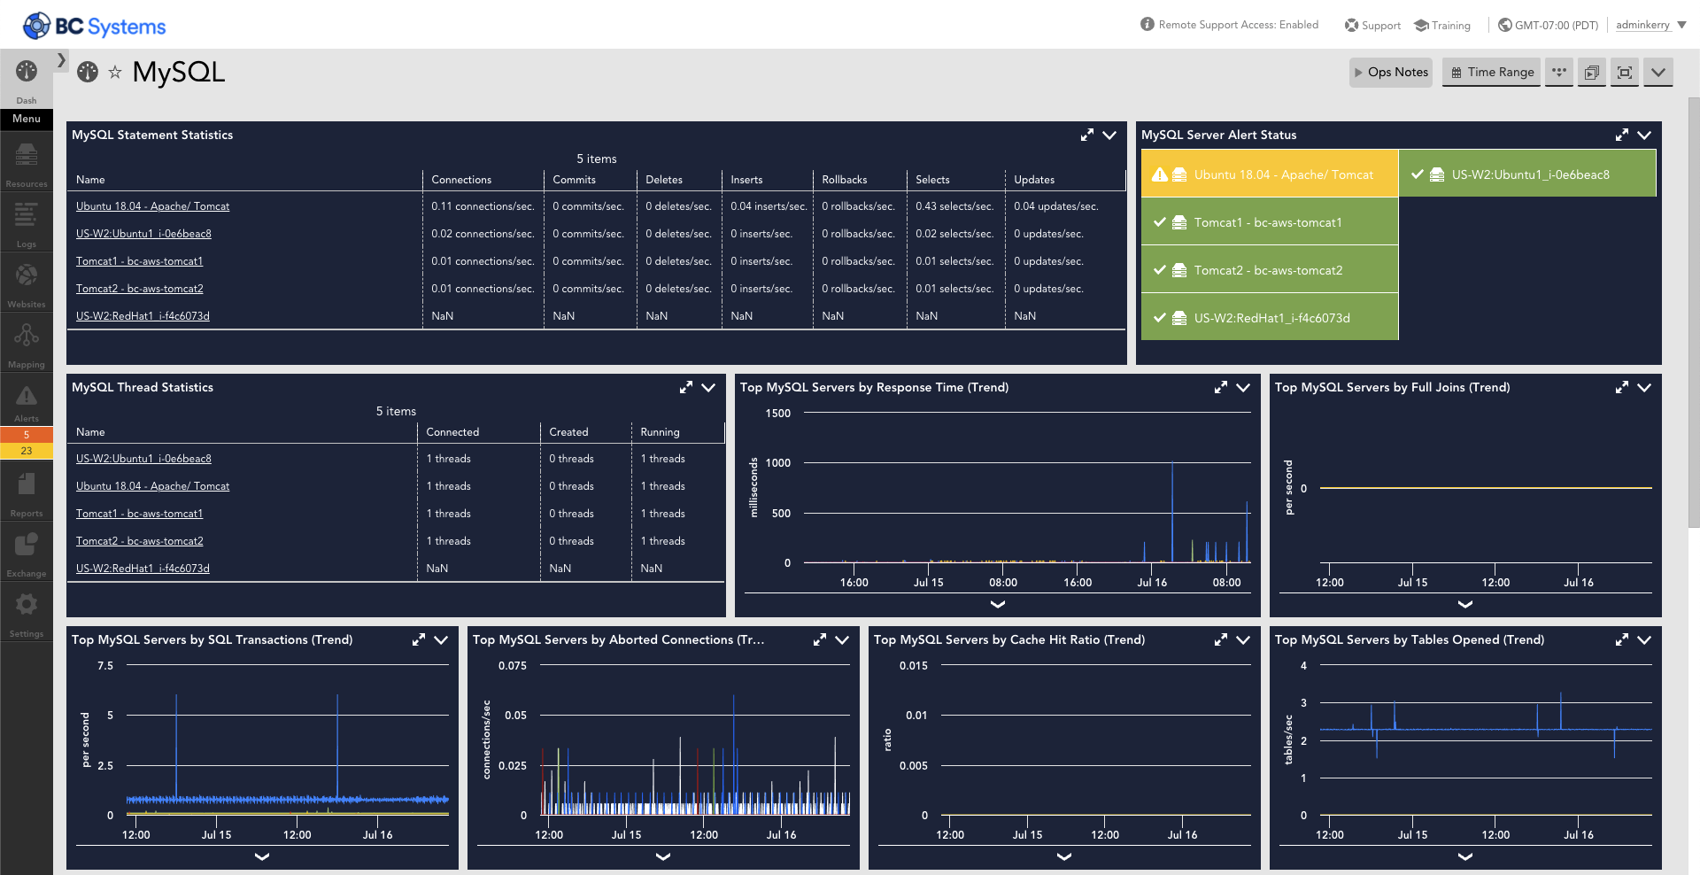Click the Menu label in sidebar

[27, 119]
